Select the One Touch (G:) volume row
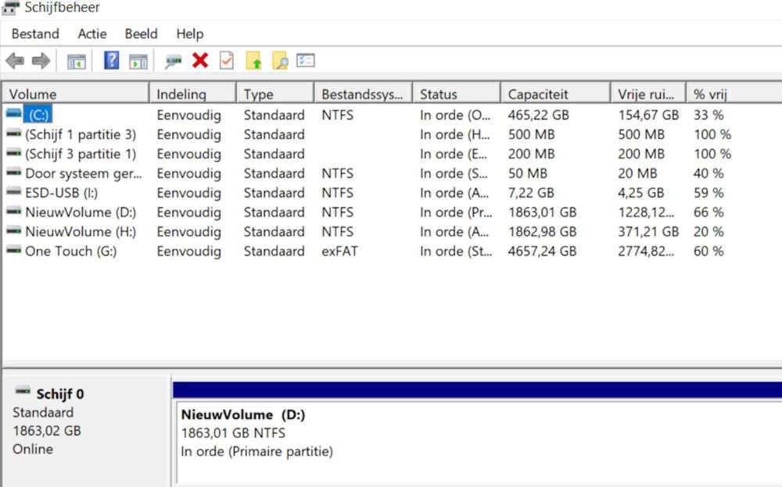 click(70, 252)
